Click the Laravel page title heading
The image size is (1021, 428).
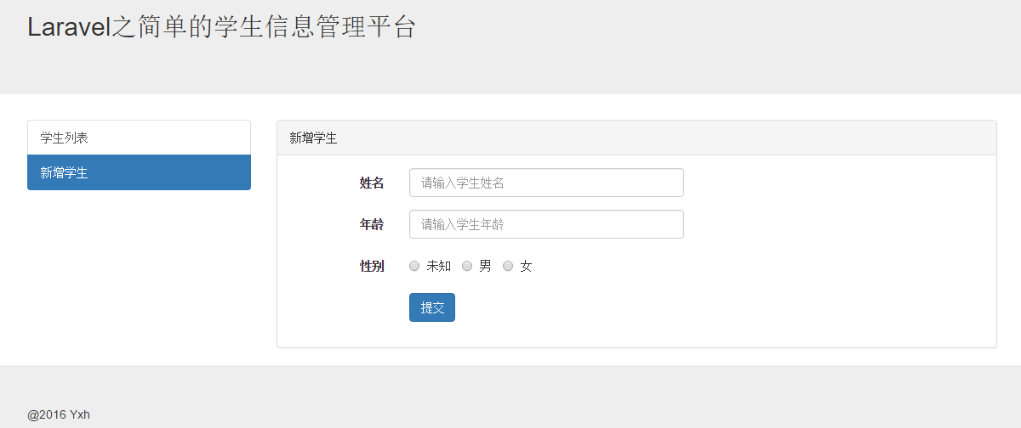point(221,27)
